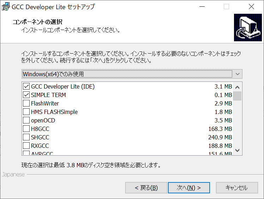This screenshot has width=264, height=199.
Task: Select the H8GCC row label
Action: click(40, 129)
